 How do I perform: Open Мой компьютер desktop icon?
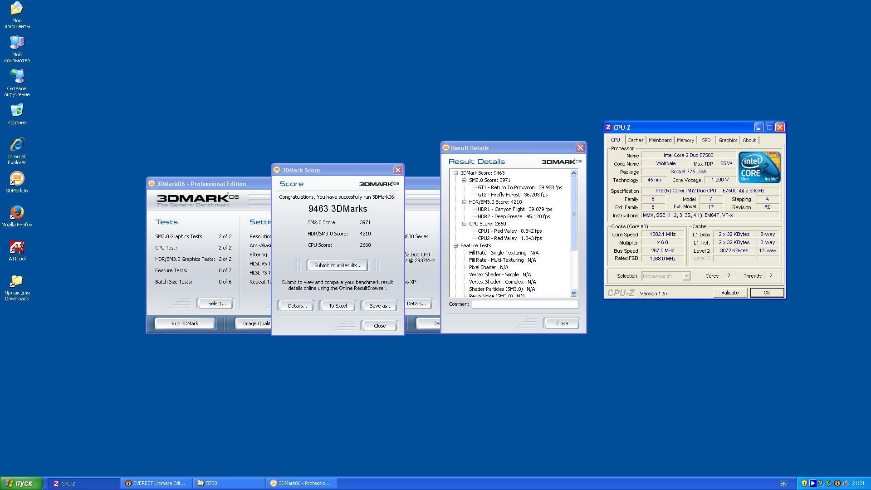tap(17, 43)
